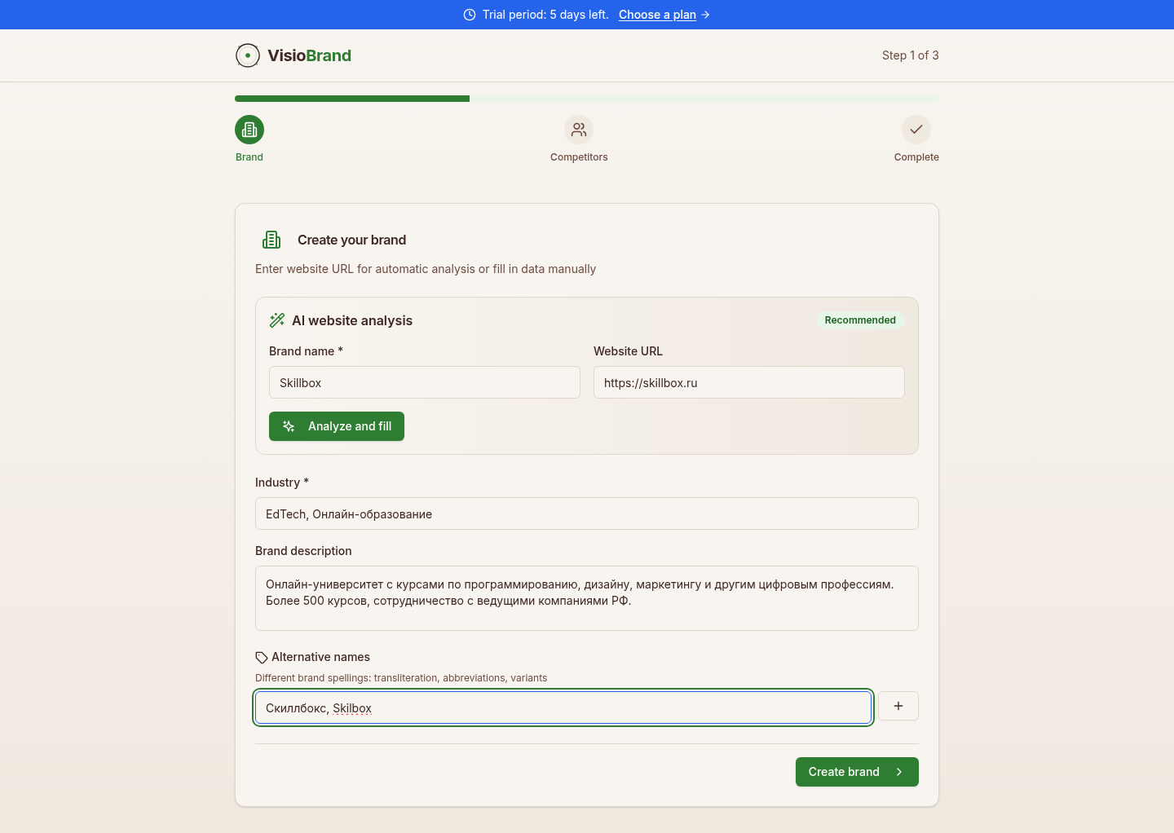
Task: Click the chevron arrow on Create brand button
Action: point(898,772)
